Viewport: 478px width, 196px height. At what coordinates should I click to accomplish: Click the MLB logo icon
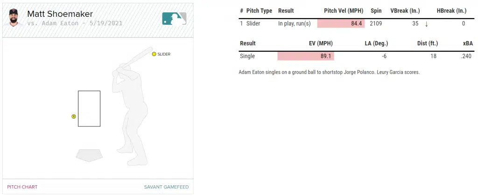point(174,18)
